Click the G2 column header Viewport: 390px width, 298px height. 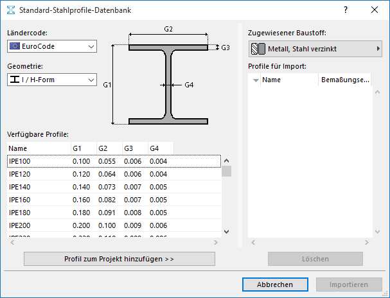(x=109, y=148)
